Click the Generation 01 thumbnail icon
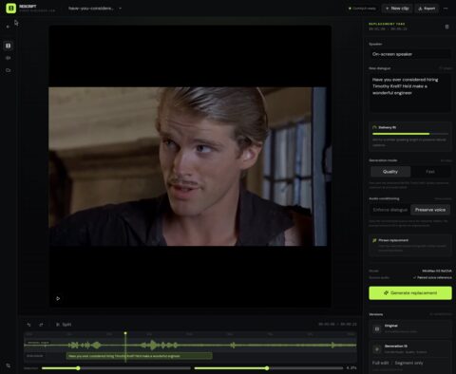Image resolution: width=456 pixels, height=374 pixels. tap(377, 349)
